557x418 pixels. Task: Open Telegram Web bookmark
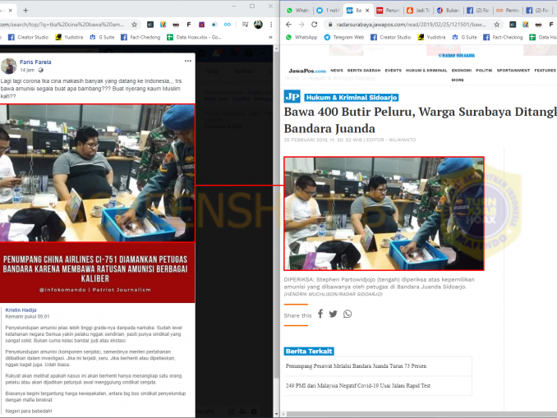pyautogui.click(x=344, y=37)
